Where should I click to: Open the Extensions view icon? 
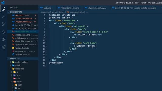pos(4,47)
